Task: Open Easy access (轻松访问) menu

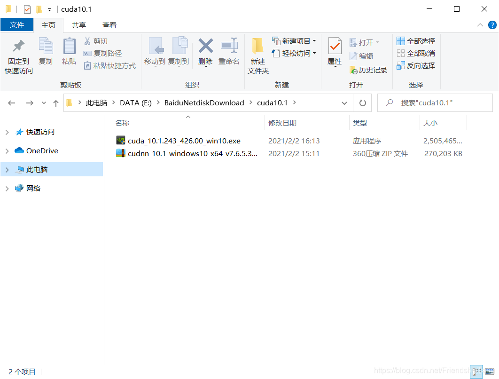Action: coord(294,53)
